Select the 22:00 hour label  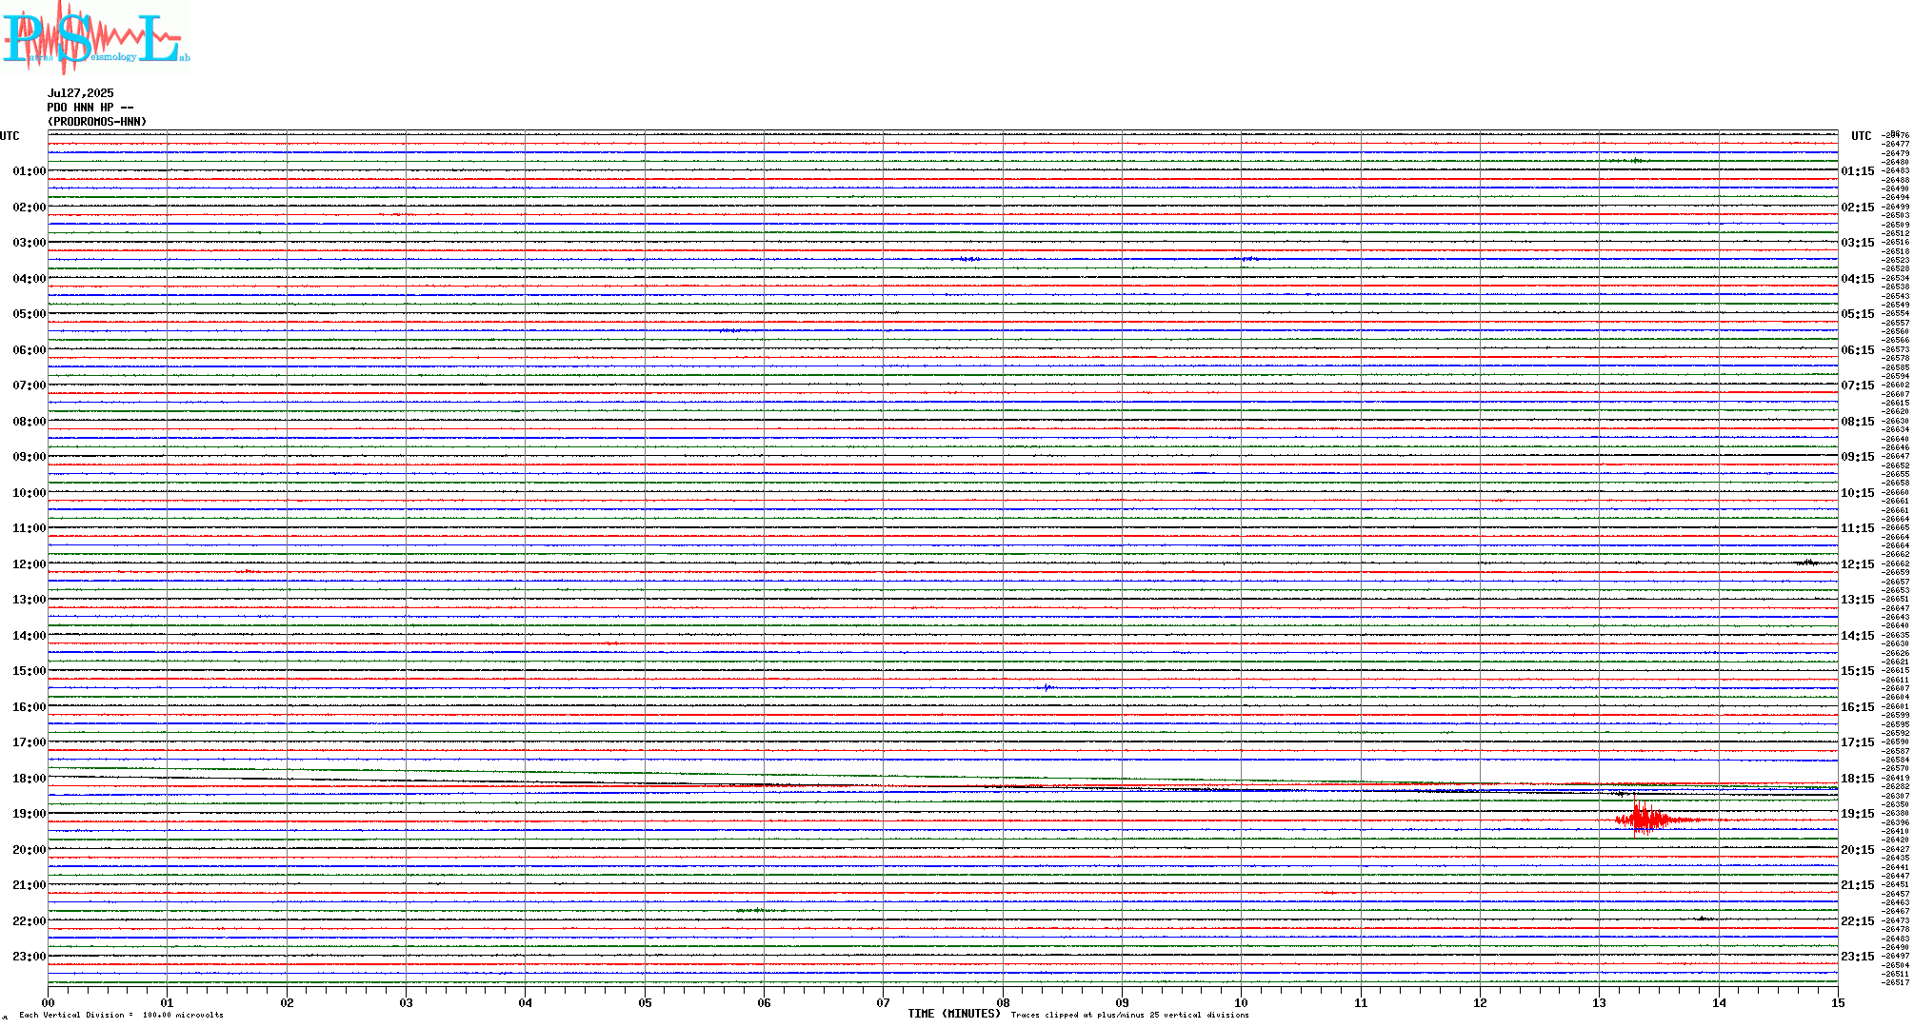pyautogui.click(x=30, y=921)
